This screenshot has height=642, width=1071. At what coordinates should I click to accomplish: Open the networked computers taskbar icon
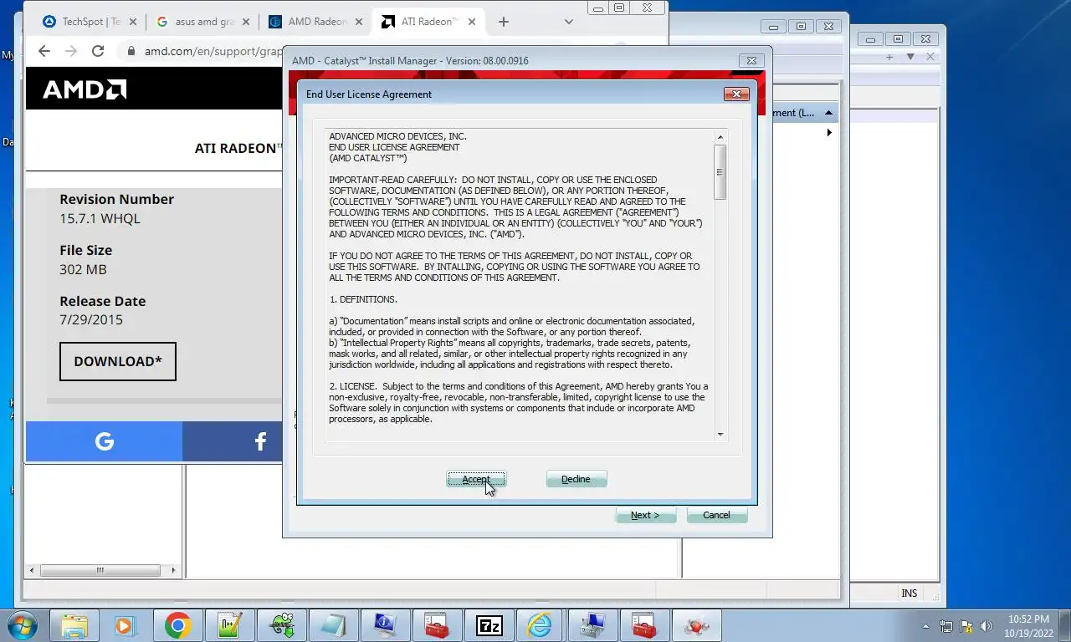coord(592,625)
